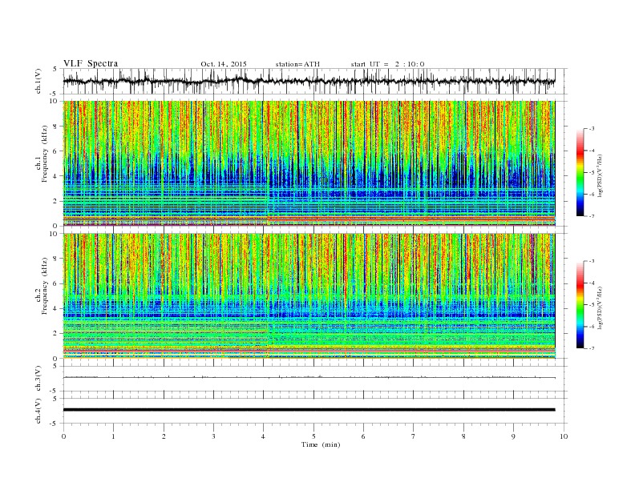Click time axis tick label "7"
The image size is (635, 490).
click(x=414, y=436)
